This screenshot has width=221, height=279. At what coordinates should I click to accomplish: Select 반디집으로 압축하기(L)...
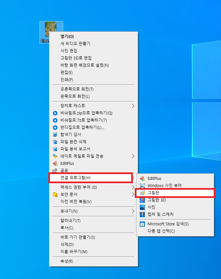(x=93, y=128)
